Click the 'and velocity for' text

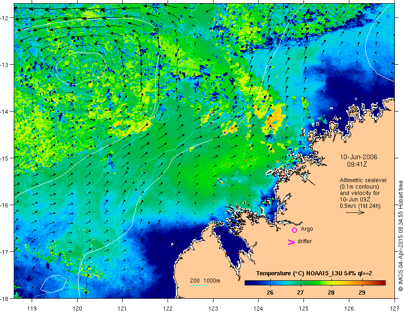tap(359, 193)
